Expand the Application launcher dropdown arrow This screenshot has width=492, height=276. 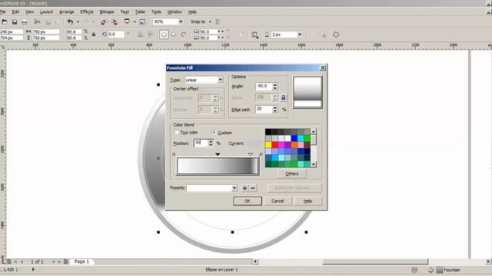(x=135, y=21)
